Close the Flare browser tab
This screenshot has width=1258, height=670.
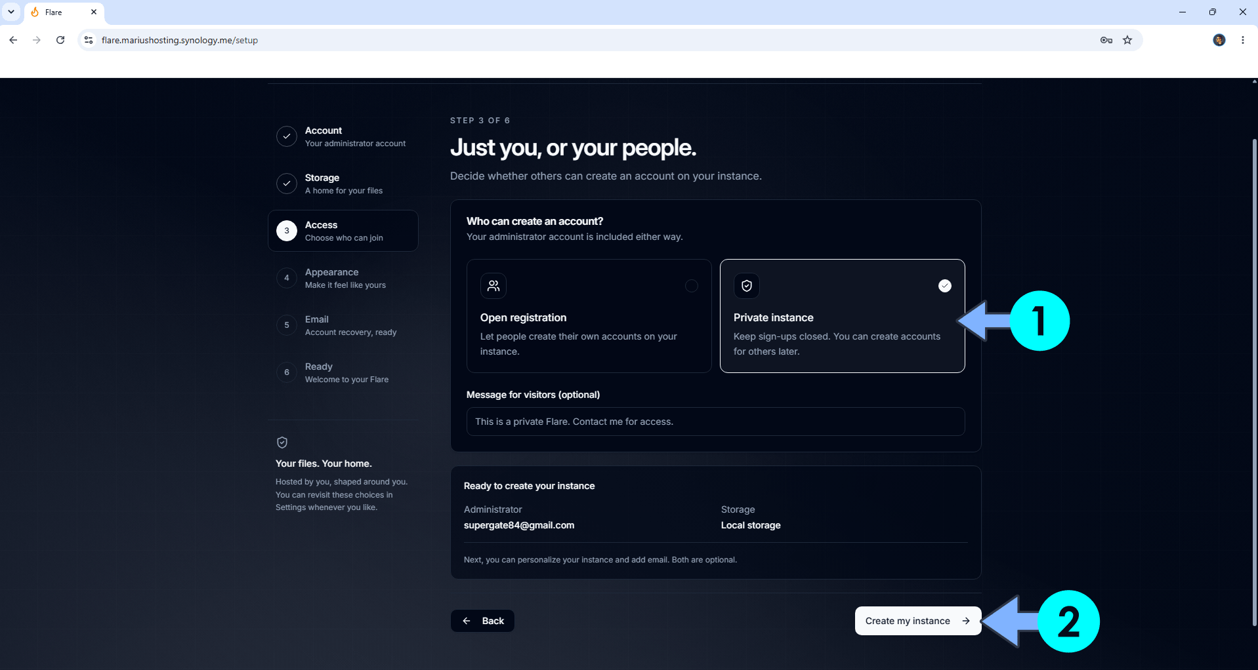[x=94, y=12]
